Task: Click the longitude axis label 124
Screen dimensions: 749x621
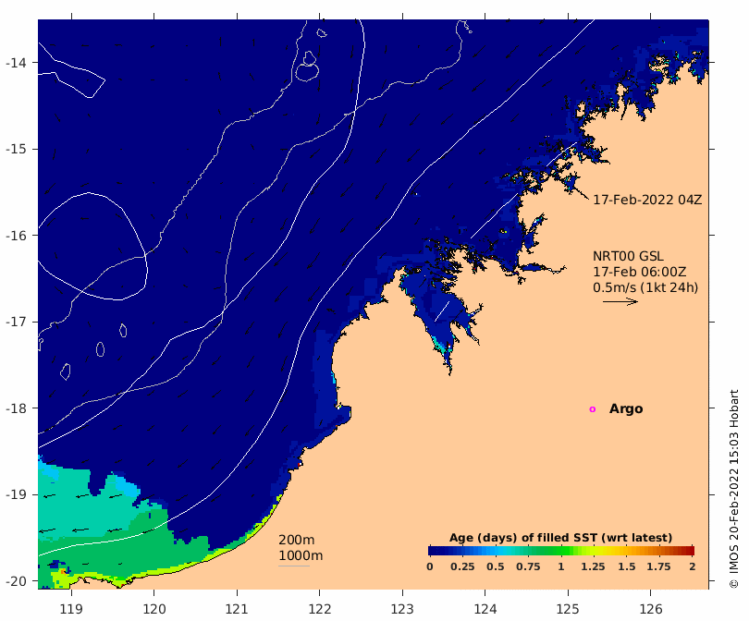Action: 485,609
